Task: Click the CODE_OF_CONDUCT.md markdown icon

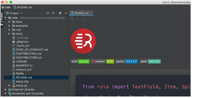Action: (14, 50)
